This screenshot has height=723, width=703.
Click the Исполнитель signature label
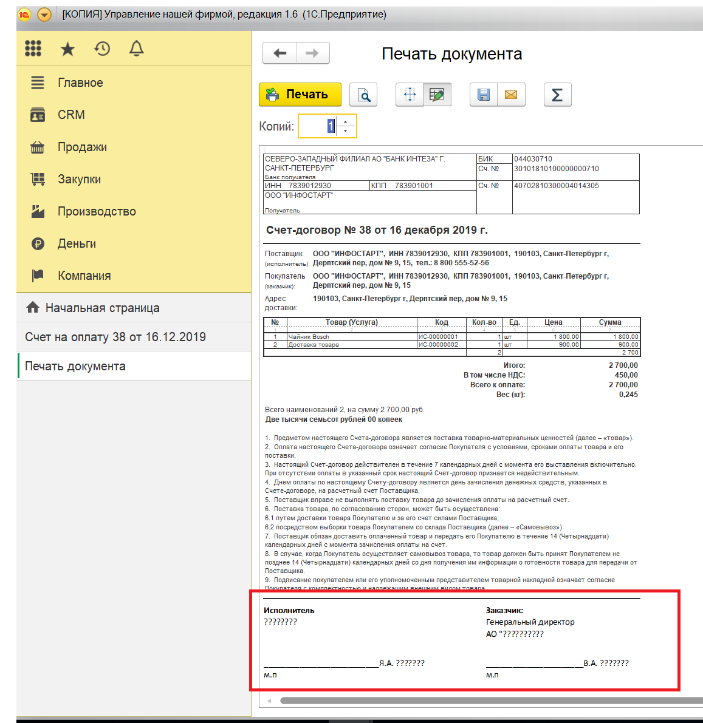(x=289, y=610)
